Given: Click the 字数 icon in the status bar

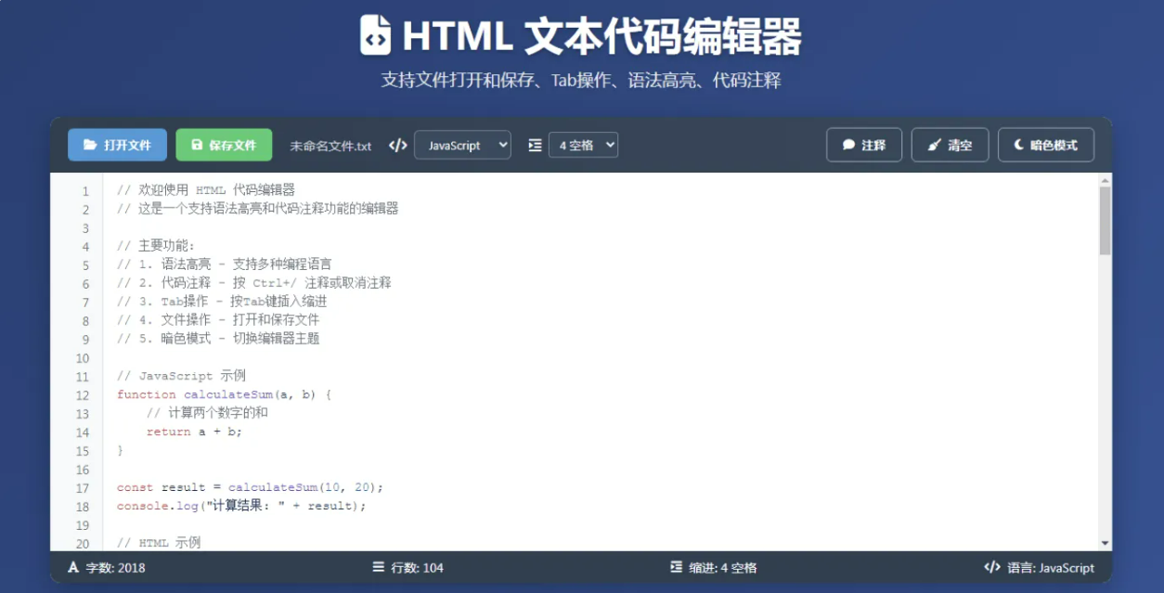Looking at the screenshot, I should (72, 567).
